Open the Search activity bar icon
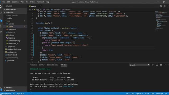 coord(1,13)
